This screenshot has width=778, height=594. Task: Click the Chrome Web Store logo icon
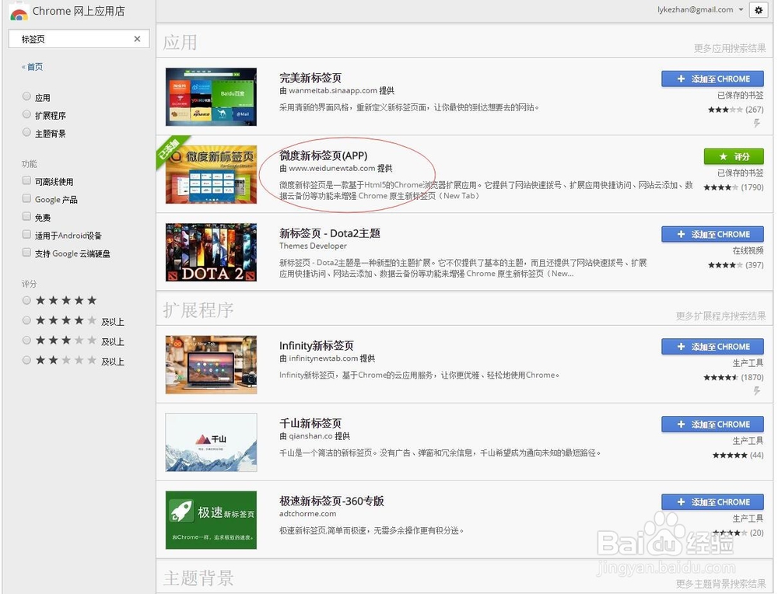click(x=19, y=11)
